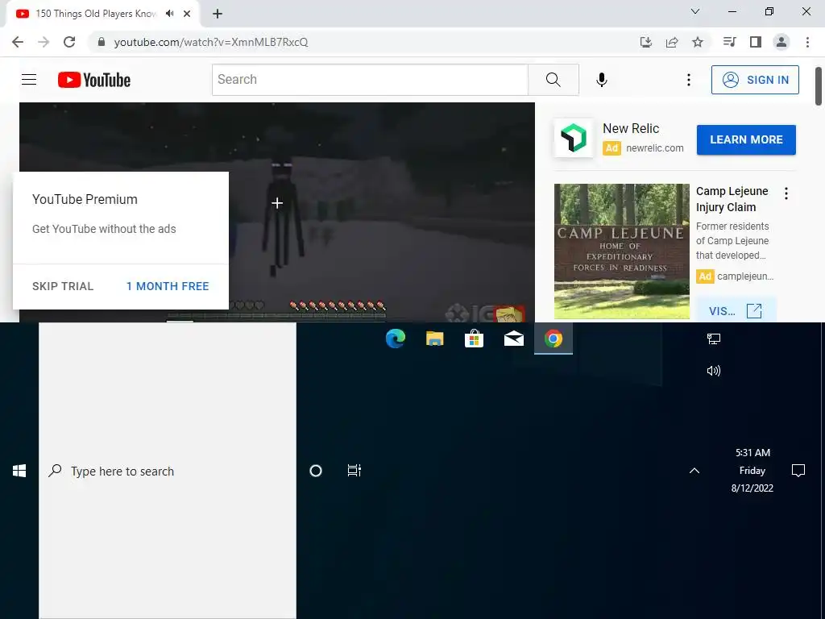The height and width of the screenshot is (619, 825).
Task: Launch Microsoft Edge from taskbar
Action: [395, 339]
